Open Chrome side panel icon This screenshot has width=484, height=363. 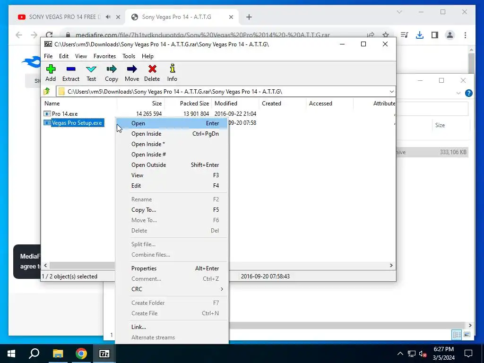pos(435,35)
